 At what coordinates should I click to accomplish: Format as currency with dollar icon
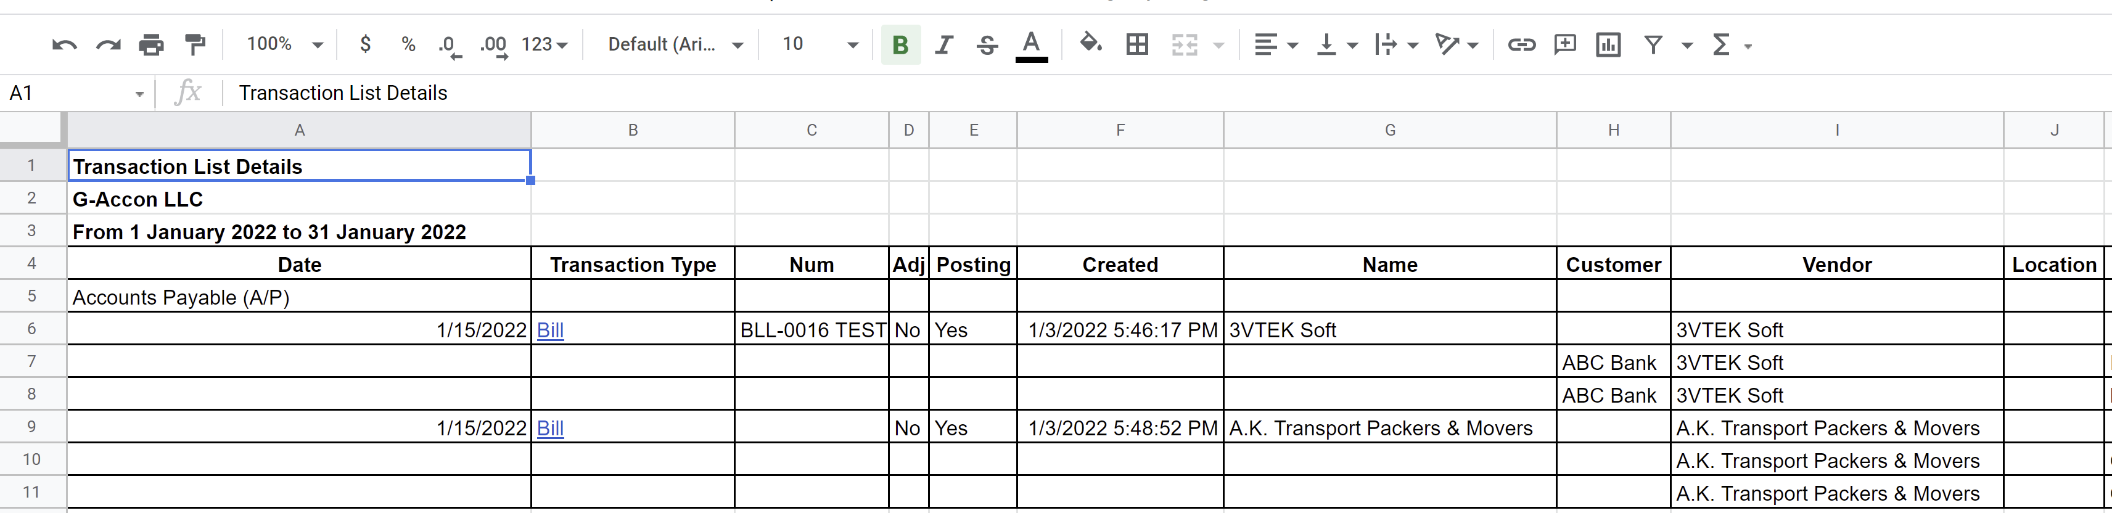tap(366, 44)
